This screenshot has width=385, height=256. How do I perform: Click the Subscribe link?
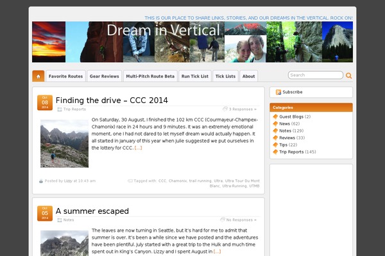[x=293, y=92]
